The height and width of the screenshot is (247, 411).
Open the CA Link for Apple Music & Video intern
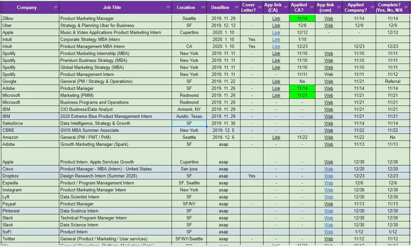(276, 32)
